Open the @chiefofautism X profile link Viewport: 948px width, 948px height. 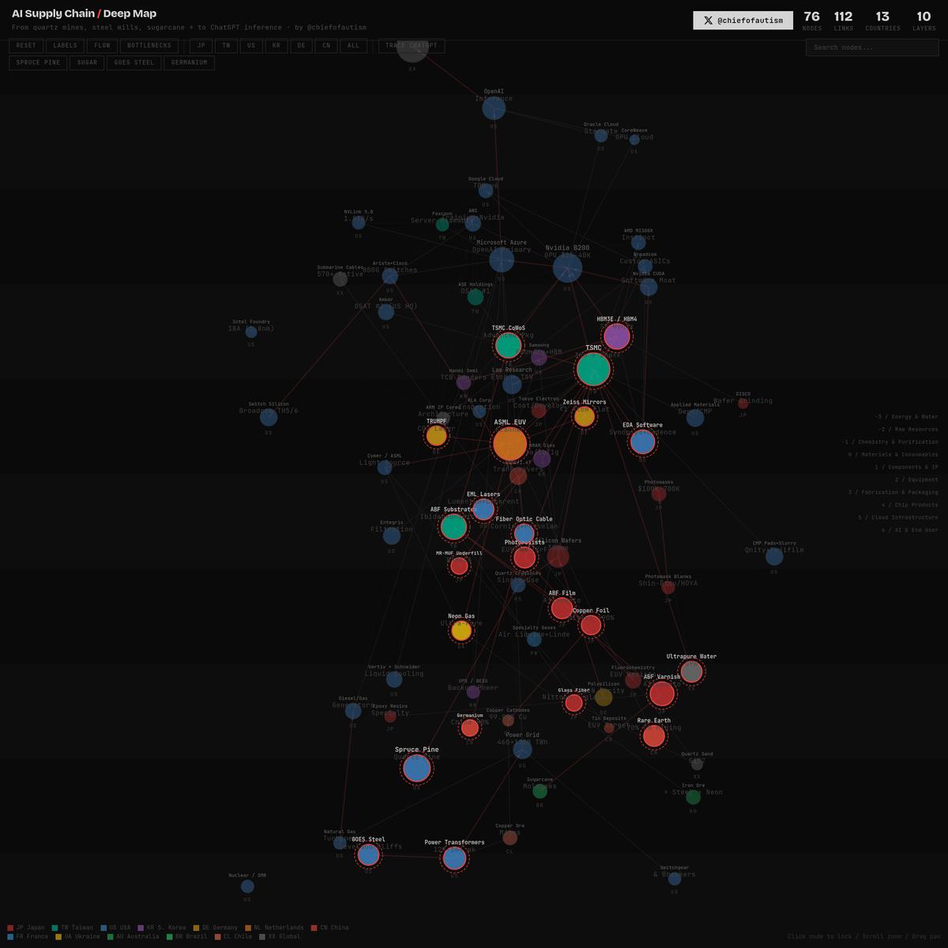pyautogui.click(x=743, y=21)
